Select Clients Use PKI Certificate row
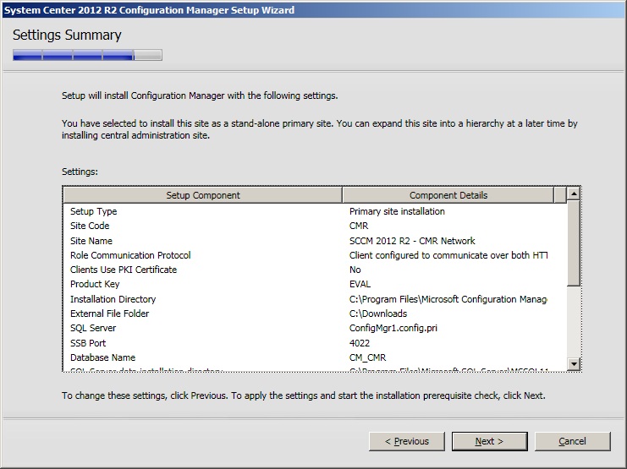627x469 pixels. 124,270
